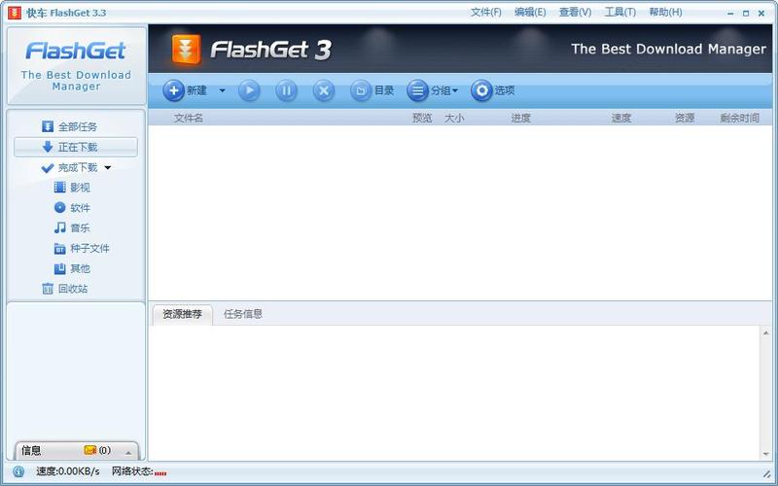This screenshot has height=486, width=778.
Task: Expand the 信息 panel arrow
Action: [128, 452]
